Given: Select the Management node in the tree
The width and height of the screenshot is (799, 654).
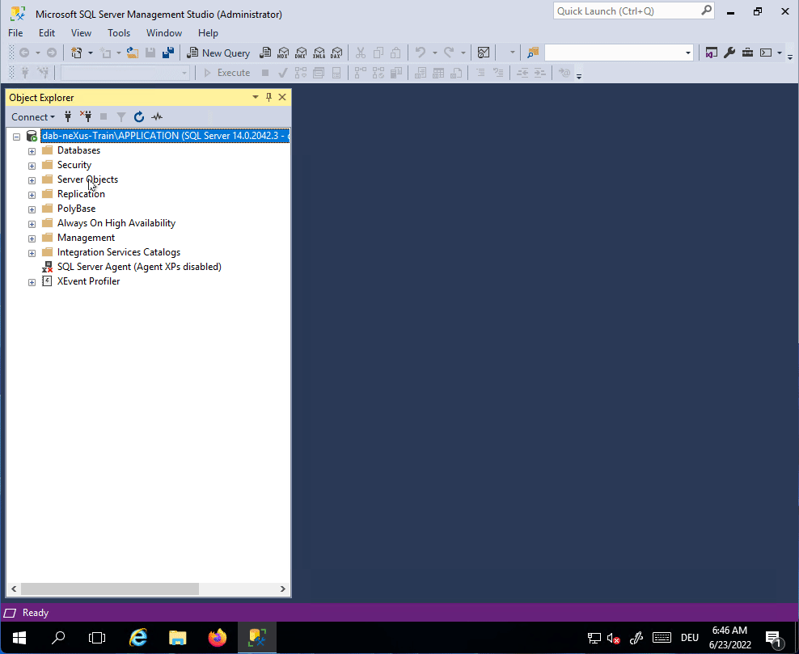Looking at the screenshot, I should point(86,237).
